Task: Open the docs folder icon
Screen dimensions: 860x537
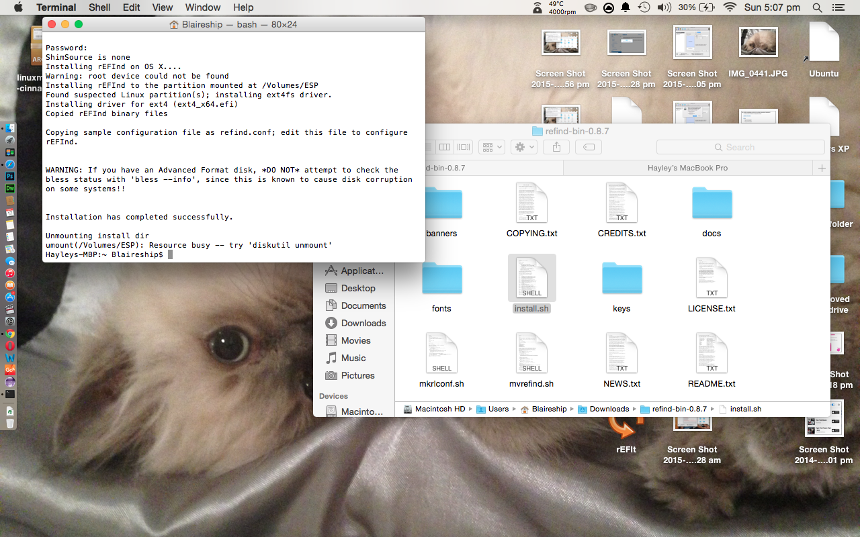Action: (x=712, y=203)
